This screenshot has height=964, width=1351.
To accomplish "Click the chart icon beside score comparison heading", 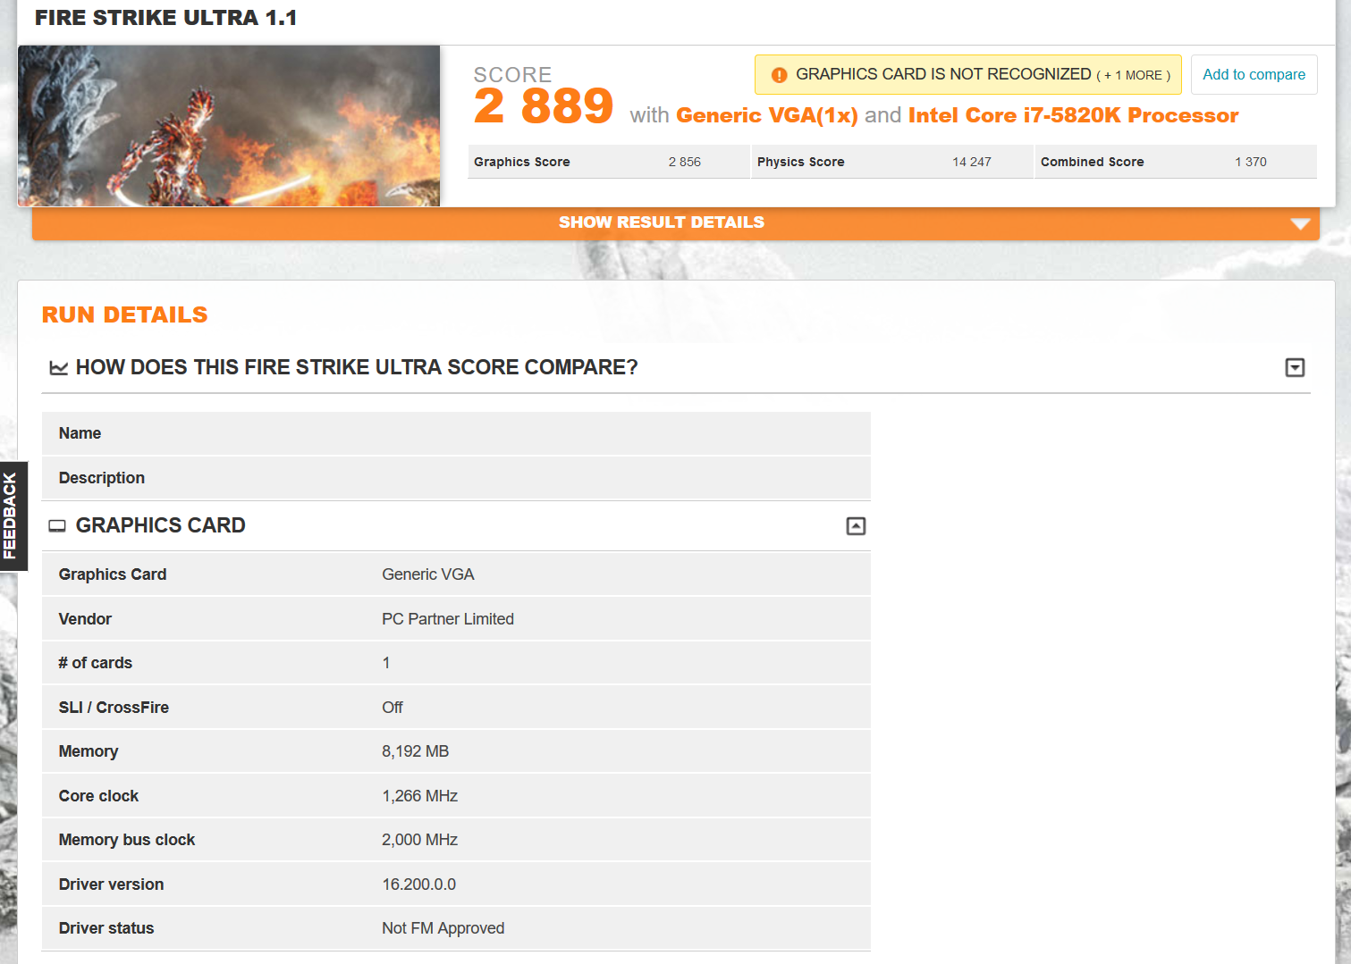I will 58,368.
